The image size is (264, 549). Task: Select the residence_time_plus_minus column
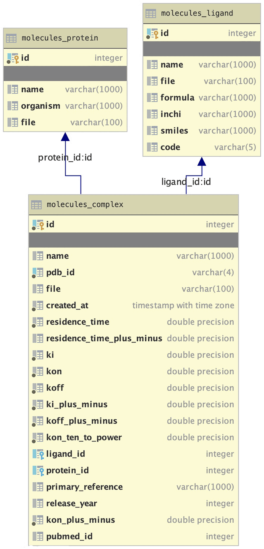tap(104, 338)
